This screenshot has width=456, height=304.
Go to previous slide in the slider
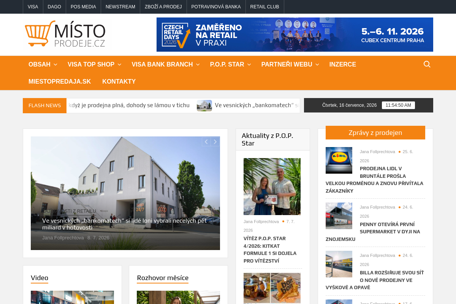pyautogui.click(x=206, y=142)
